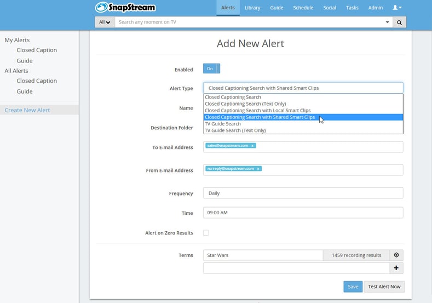Check the Alert on Zero Results box

click(x=206, y=233)
